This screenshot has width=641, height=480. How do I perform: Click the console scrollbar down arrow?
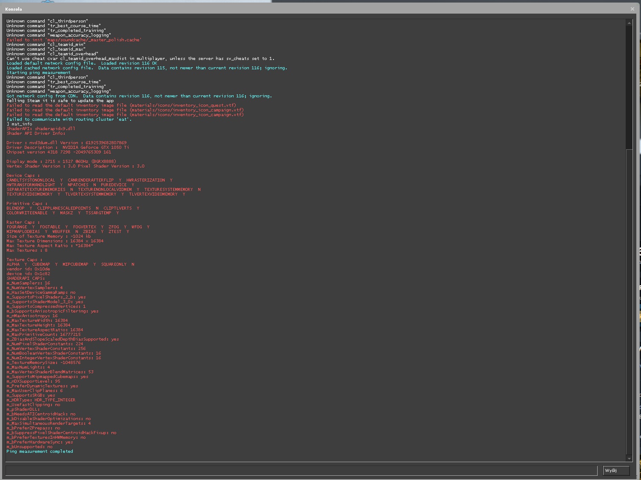pos(629,459)
